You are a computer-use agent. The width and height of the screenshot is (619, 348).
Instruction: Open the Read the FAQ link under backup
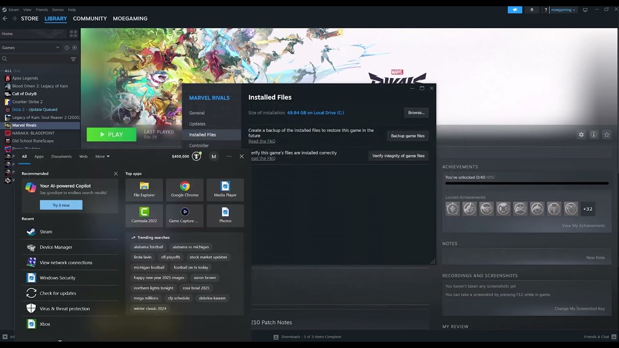point(262,141)
